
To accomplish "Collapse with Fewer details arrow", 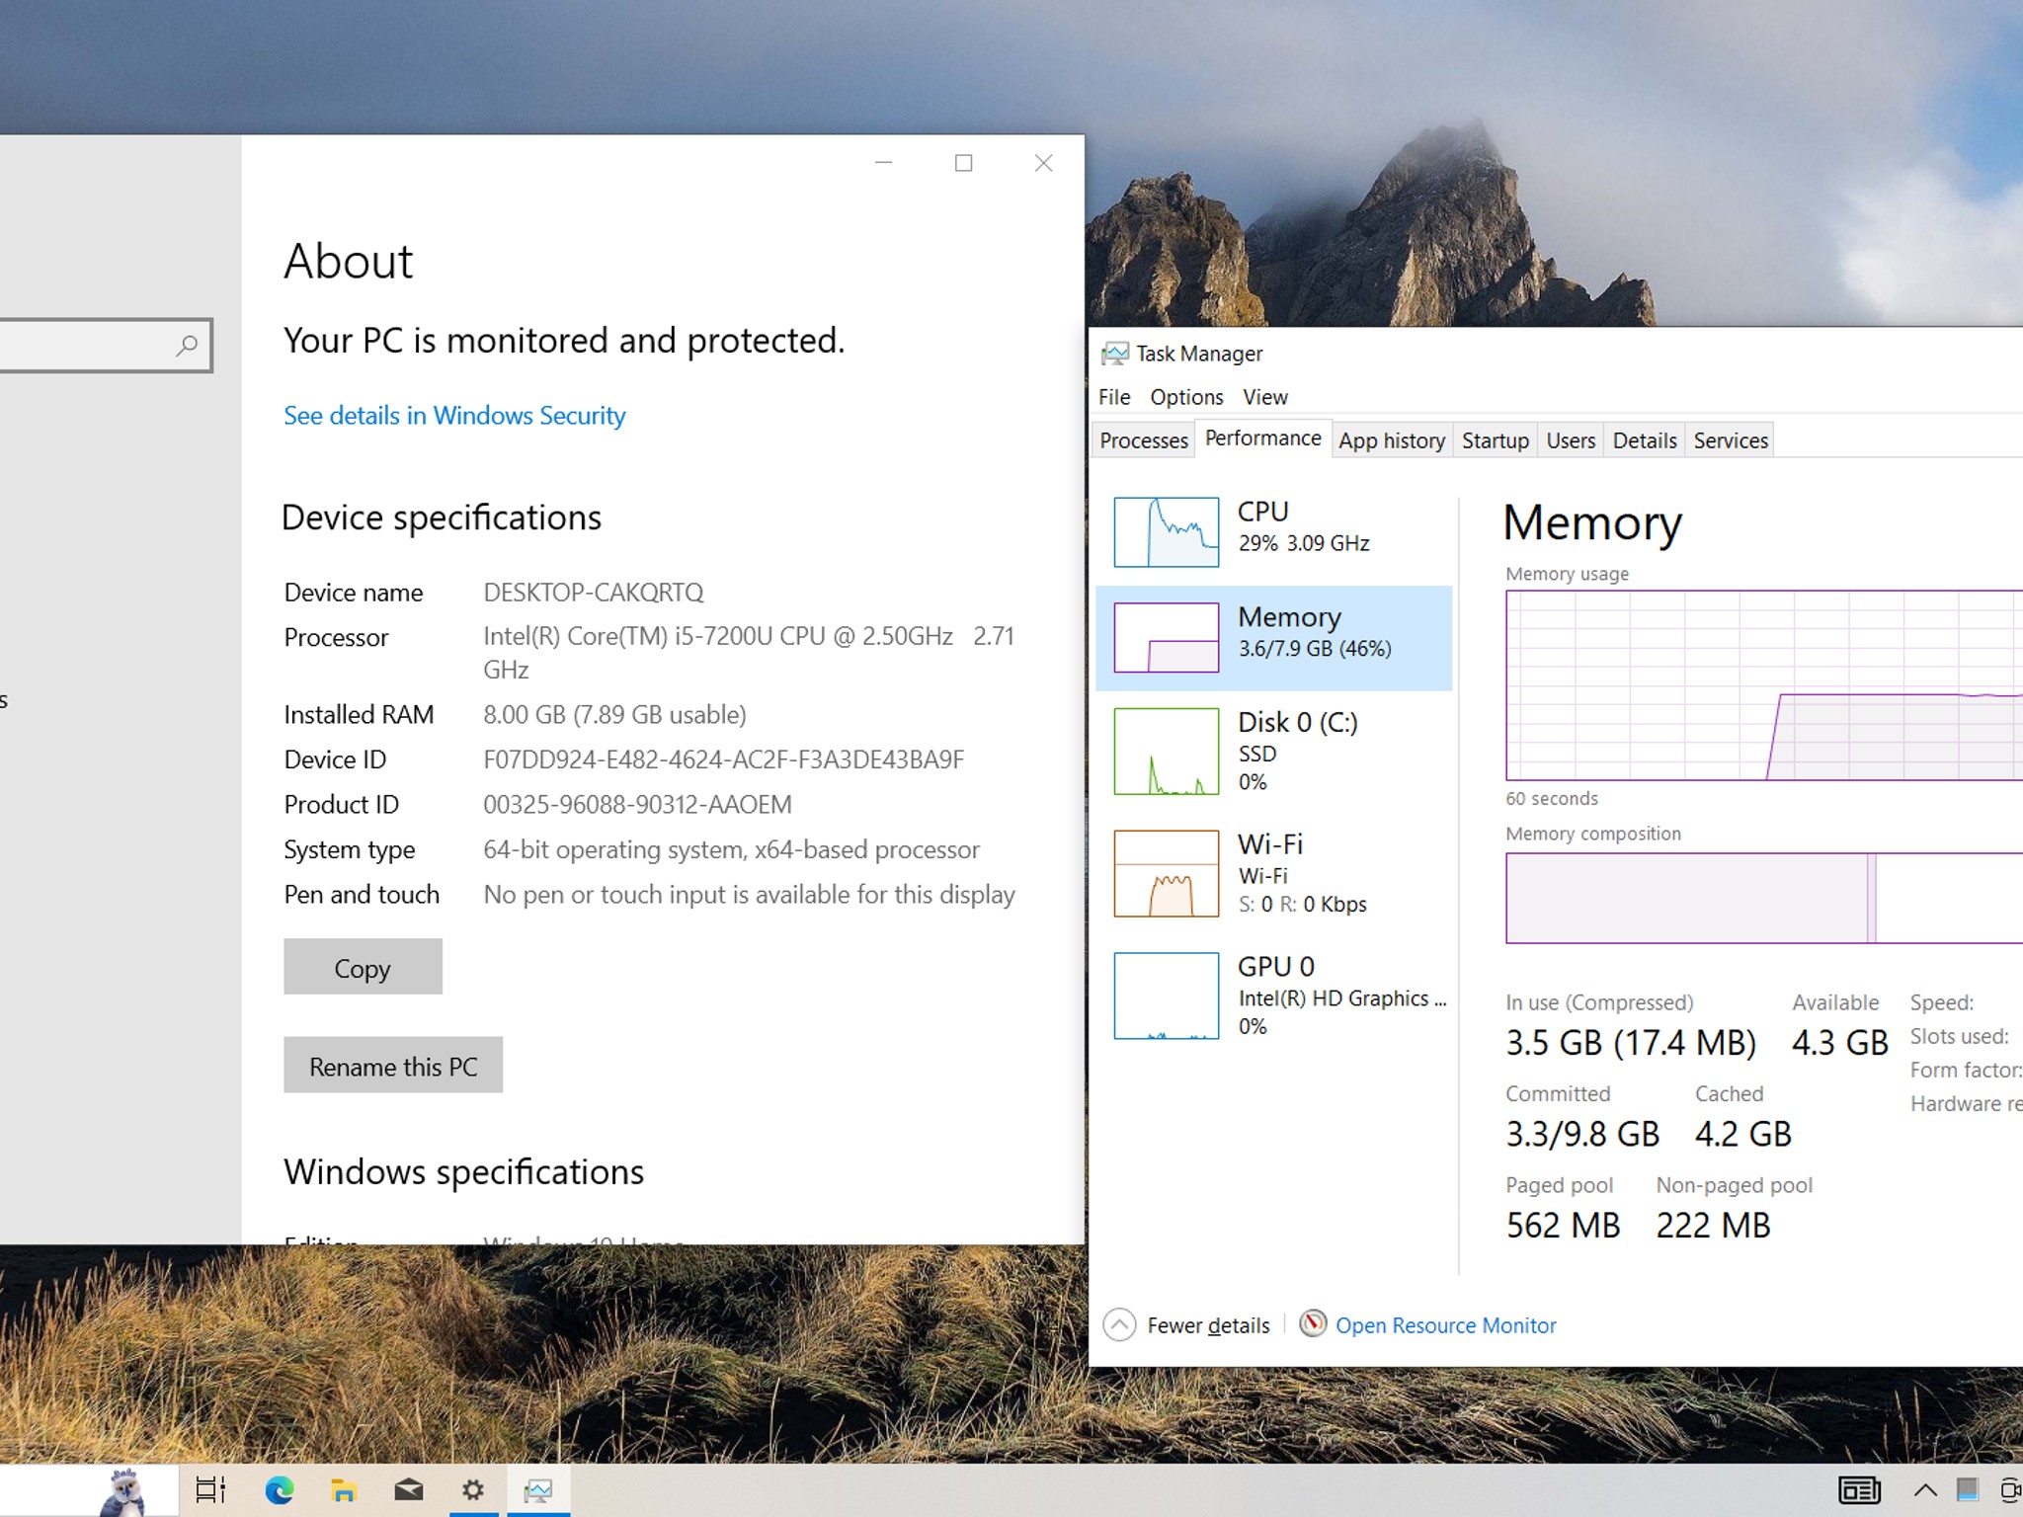I will click(1119, 1324).
